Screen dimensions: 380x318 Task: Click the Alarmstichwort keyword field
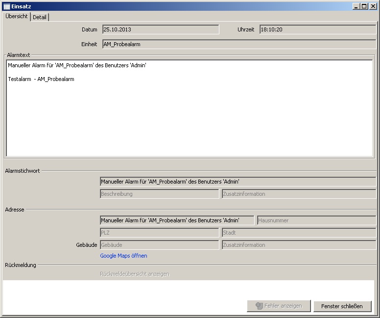click(x=237, y=182)
